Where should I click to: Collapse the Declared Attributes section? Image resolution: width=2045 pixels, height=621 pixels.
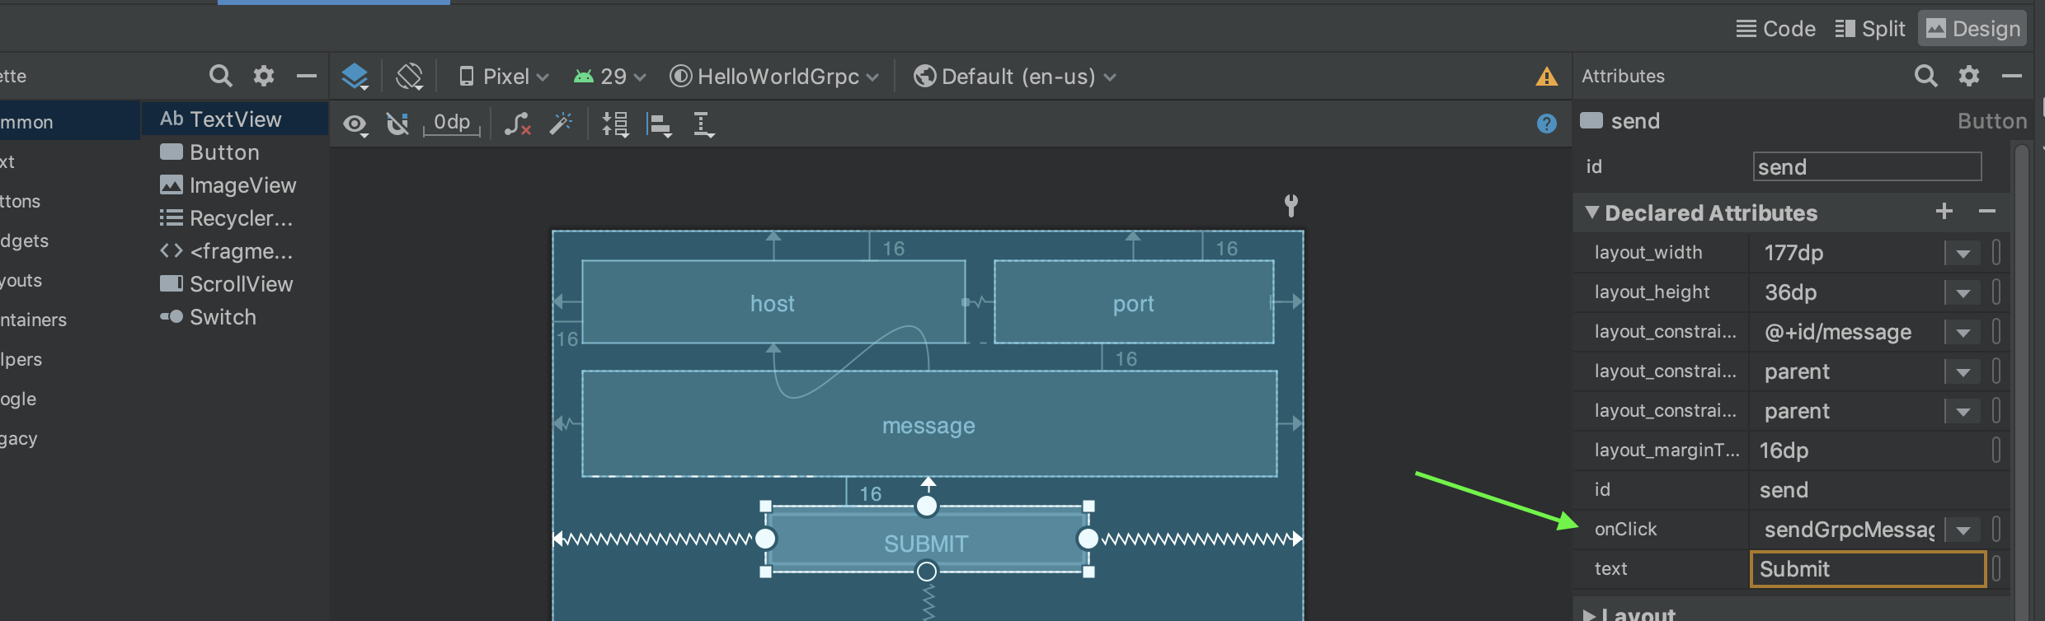[1592, 212]
